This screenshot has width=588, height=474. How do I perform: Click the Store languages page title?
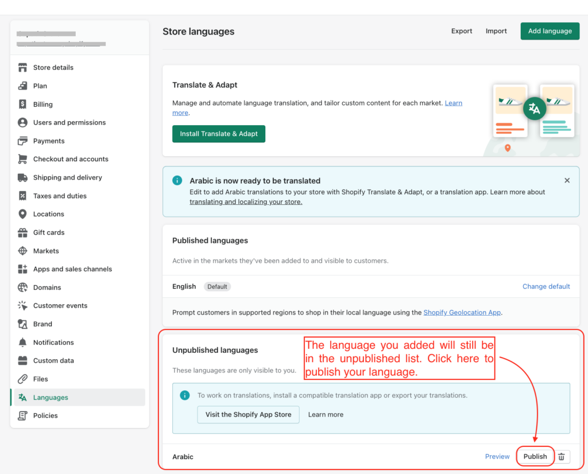(x=198, y=32)
